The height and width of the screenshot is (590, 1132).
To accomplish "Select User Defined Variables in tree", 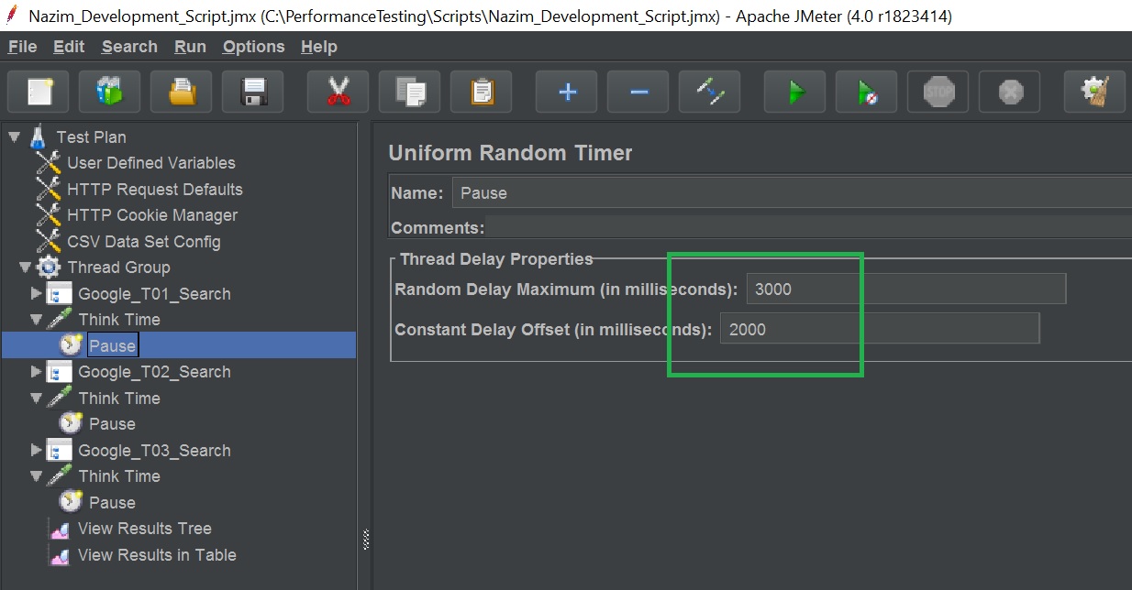I will pos(150,163).
